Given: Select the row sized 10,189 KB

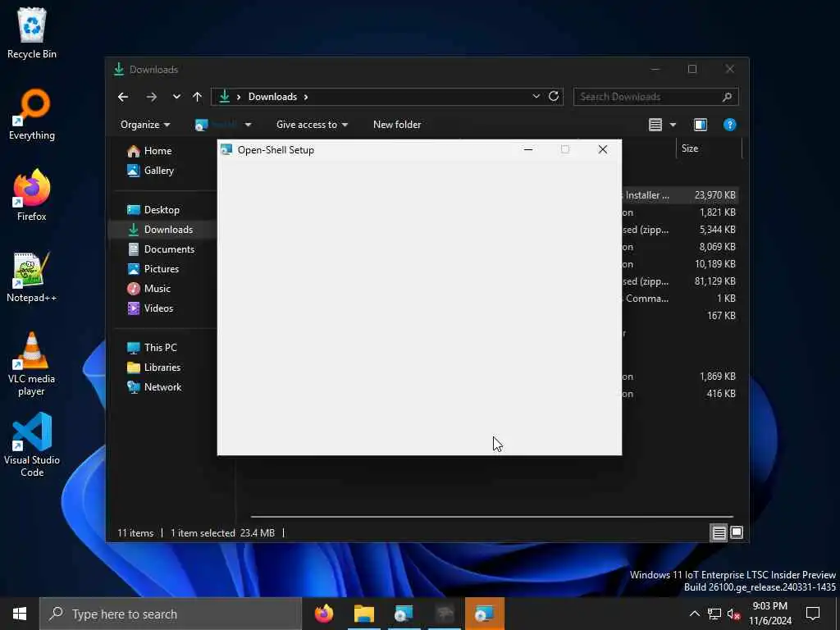Looking at the screenshot, I should tap(680, 264).
